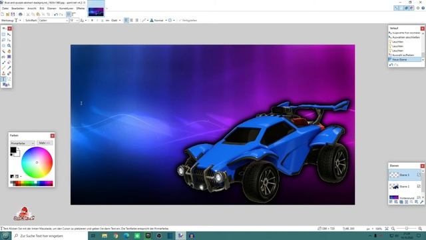Select the Line/Curve tool

click(x=9, y=79)
